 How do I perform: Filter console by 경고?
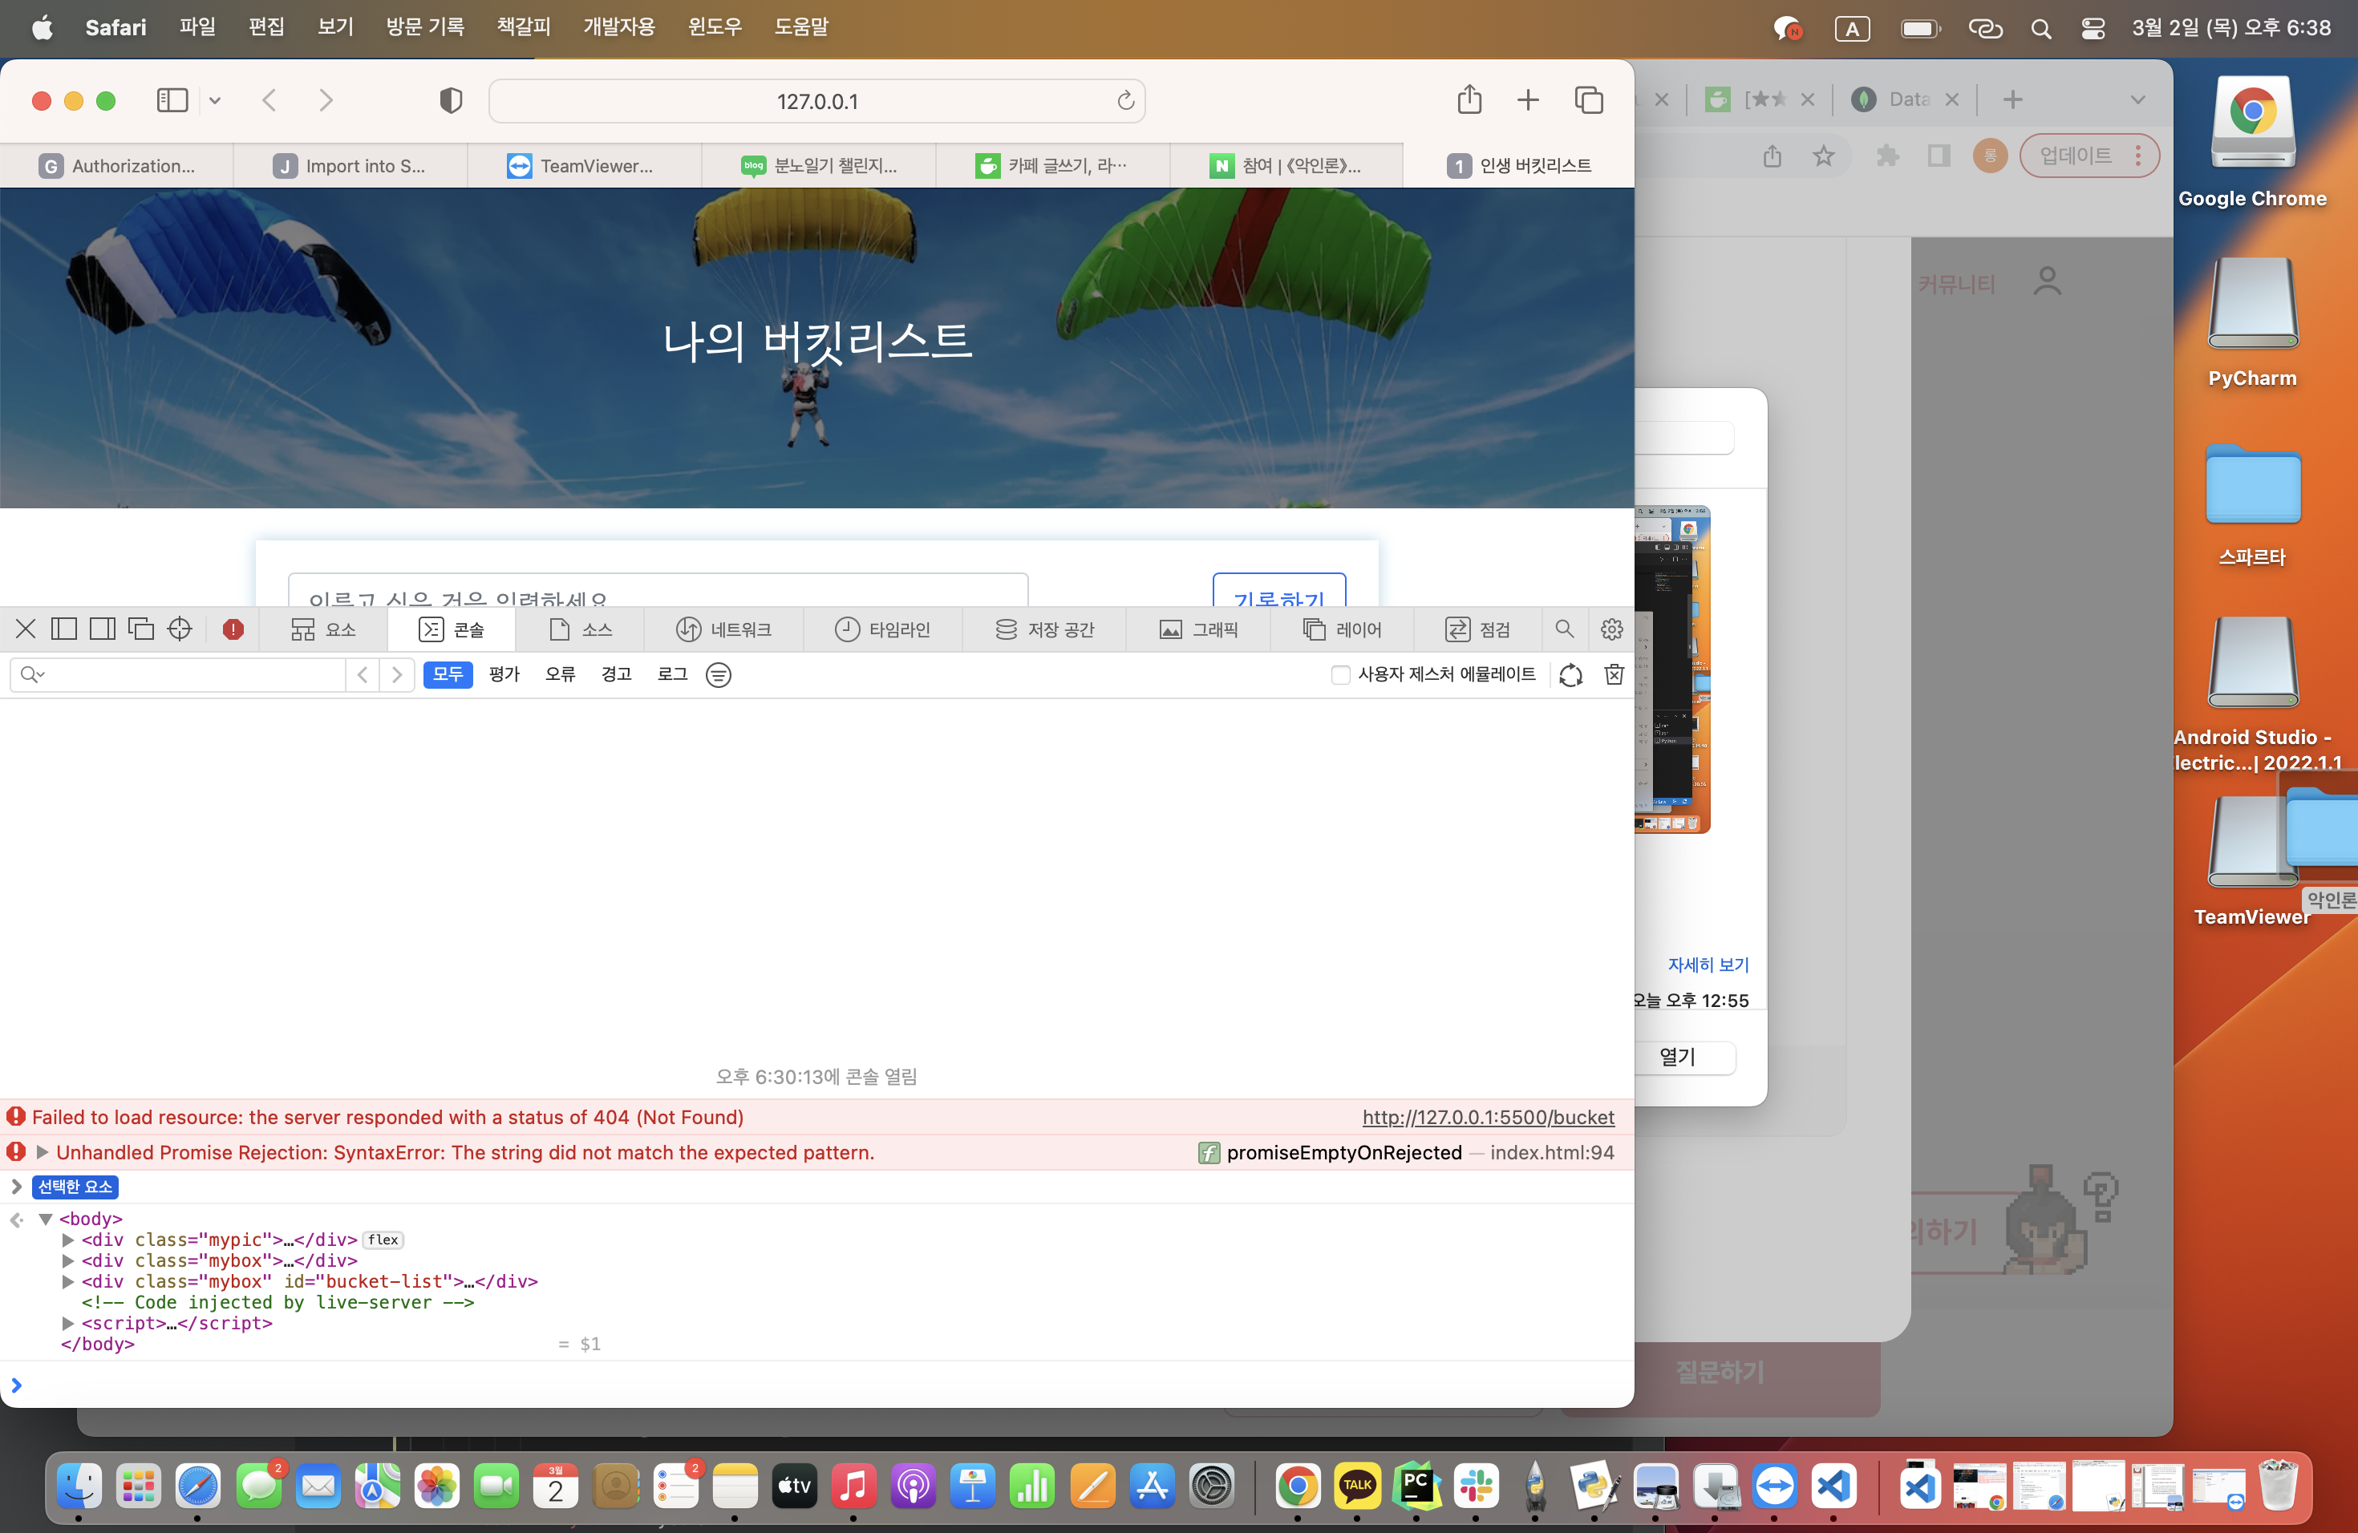click(x=616, y=674)
